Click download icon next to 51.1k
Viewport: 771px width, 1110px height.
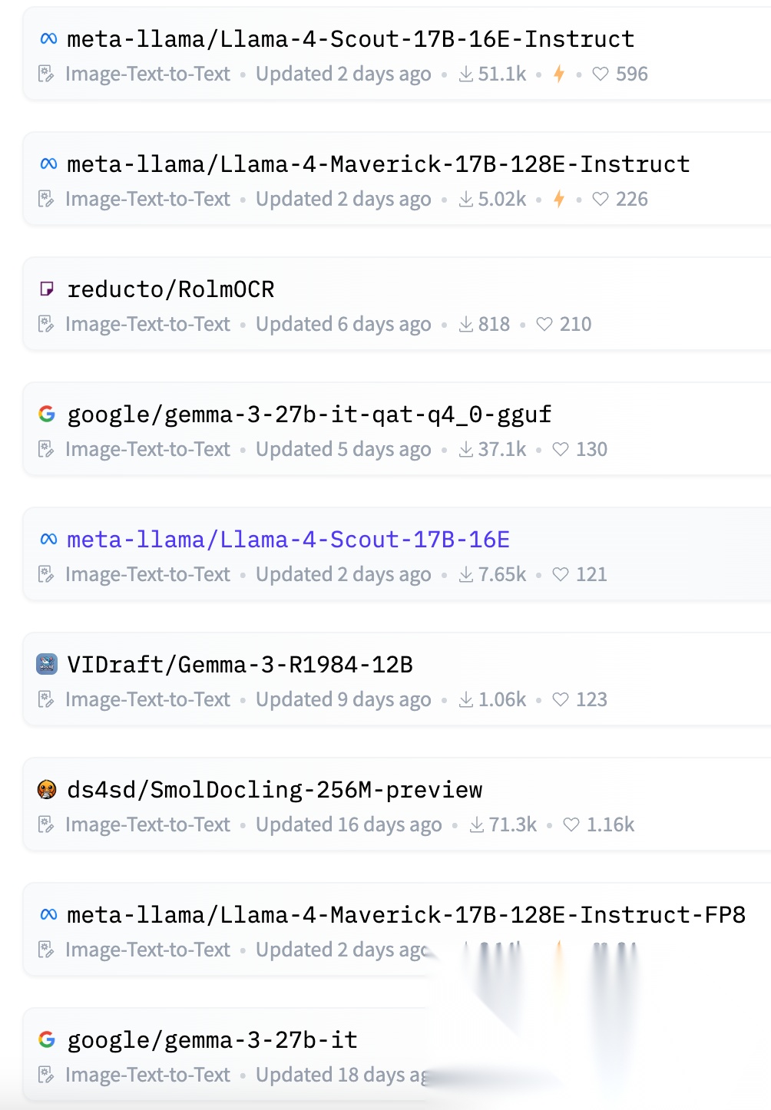click(x=465, y=74)
